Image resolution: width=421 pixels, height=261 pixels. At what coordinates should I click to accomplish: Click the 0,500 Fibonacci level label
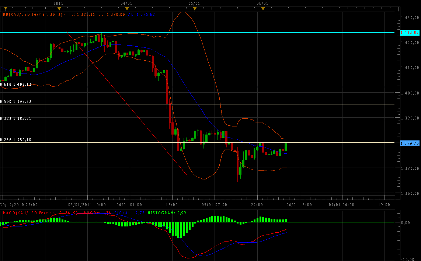coord(16,101)
